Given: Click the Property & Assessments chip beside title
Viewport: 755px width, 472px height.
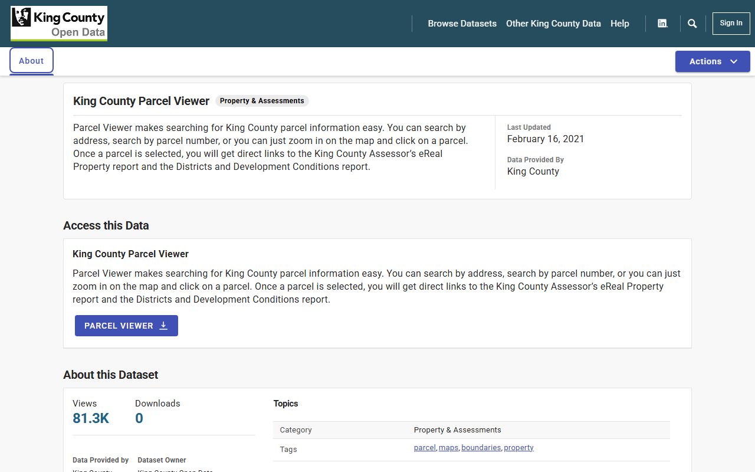Looking at the screenshot, I should point(262,101).
